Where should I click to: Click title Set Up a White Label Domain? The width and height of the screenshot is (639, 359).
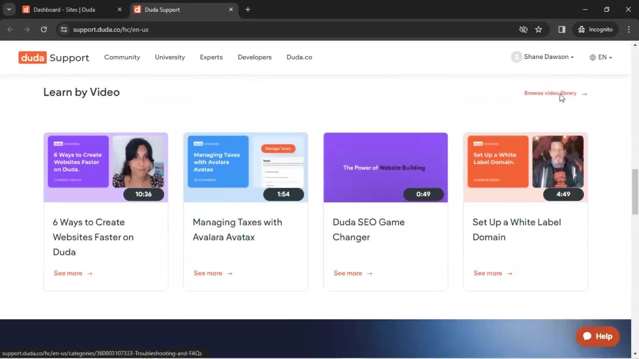click(517, 230)
